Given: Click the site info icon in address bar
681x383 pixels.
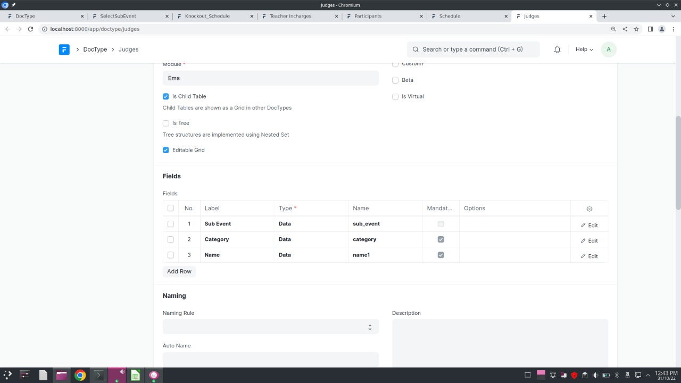Looking at the screenshot, I should 44,29.
